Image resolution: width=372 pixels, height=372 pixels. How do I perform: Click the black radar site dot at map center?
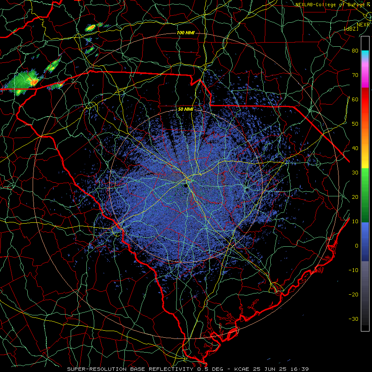186,186
